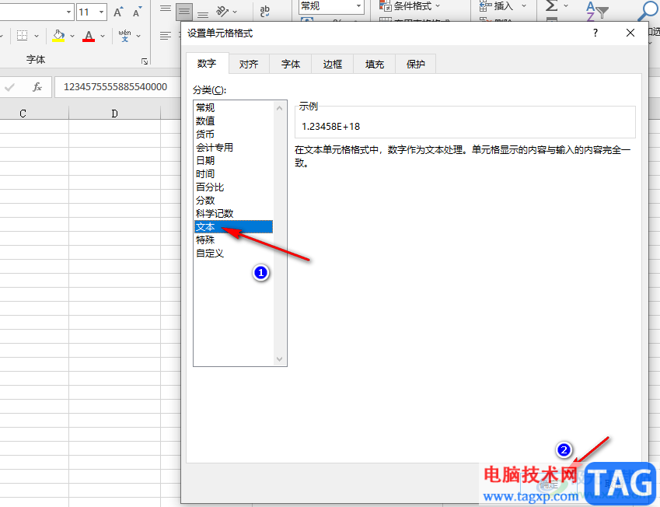Click the insert function fx icon
660x507 pixels.
[37, 87]
